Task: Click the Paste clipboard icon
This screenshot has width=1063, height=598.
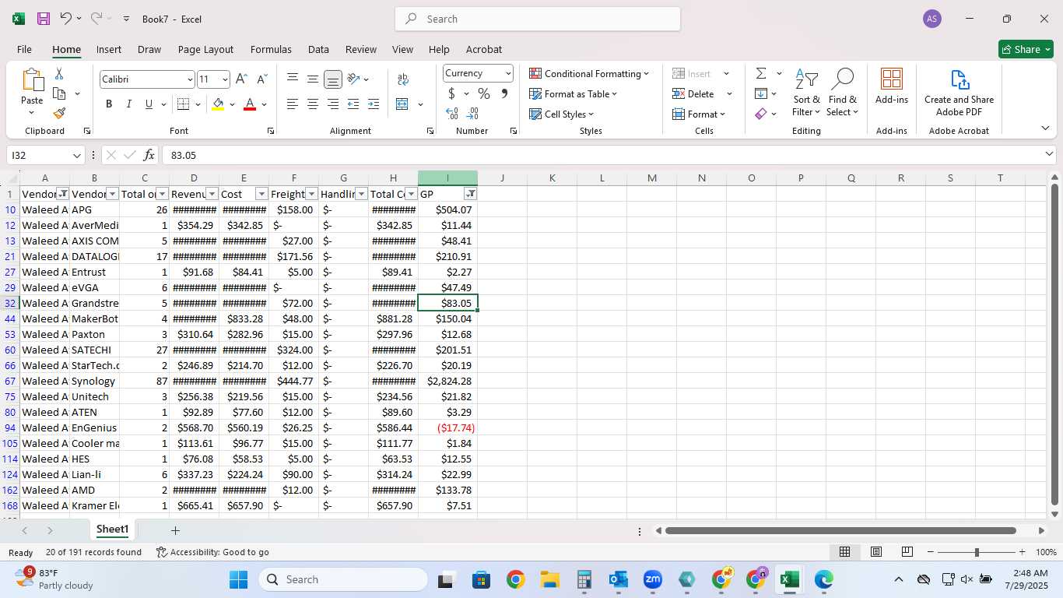Action: 32,81
